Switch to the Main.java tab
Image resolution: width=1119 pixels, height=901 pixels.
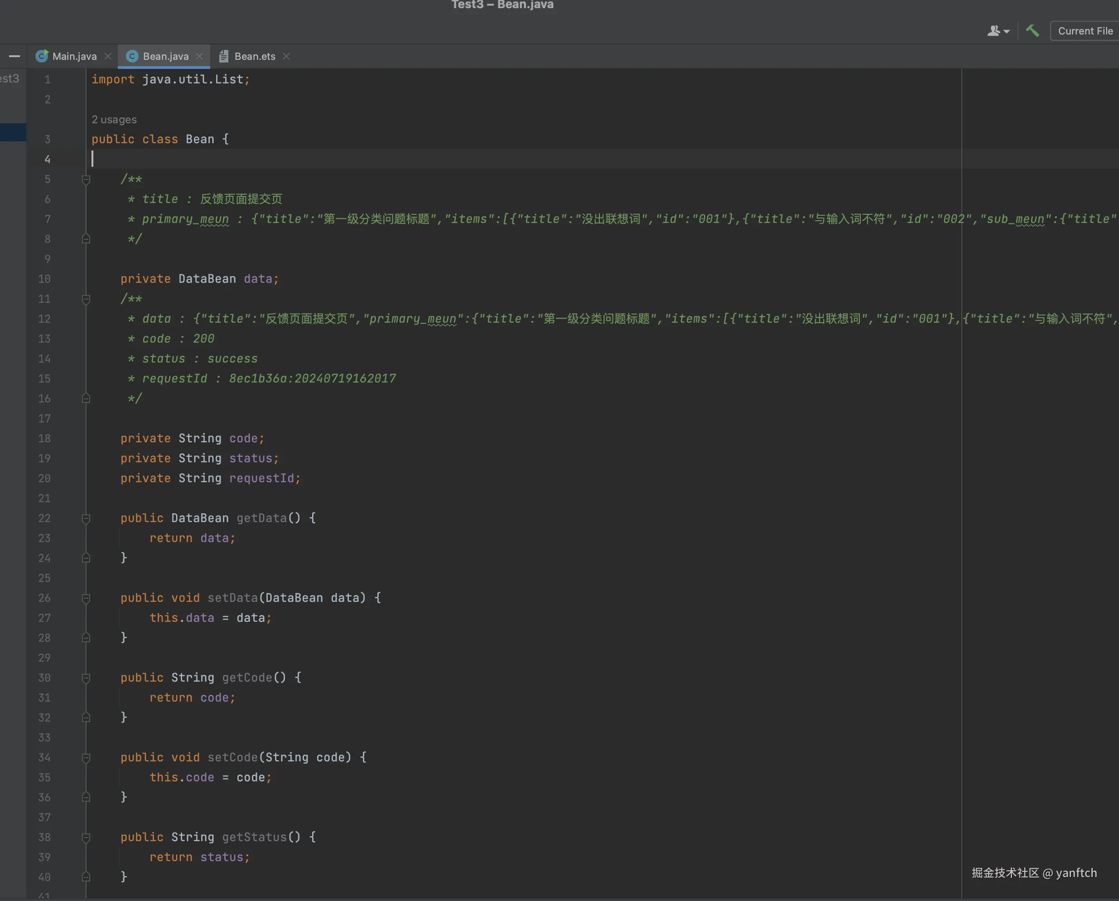coord(74,56)
